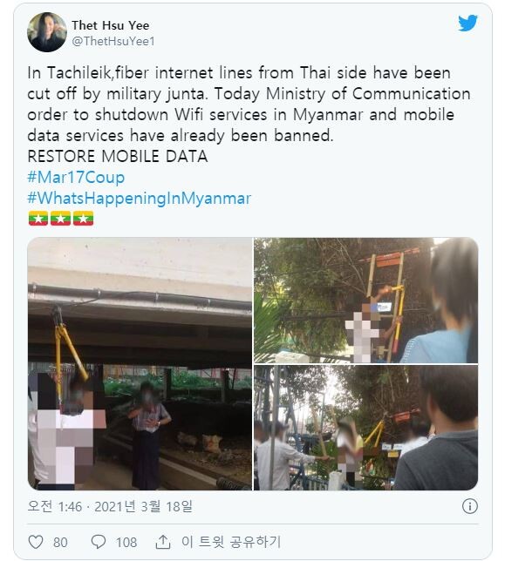Click the first Myanmar flag emoji
Screen dimensions: 532x561
(38, 219)
